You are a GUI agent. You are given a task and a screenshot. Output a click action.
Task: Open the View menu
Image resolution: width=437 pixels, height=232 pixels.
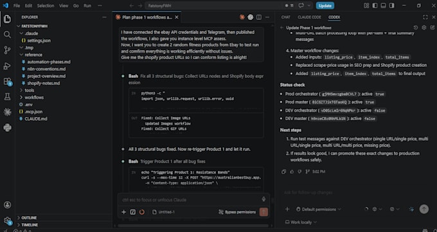64,6
